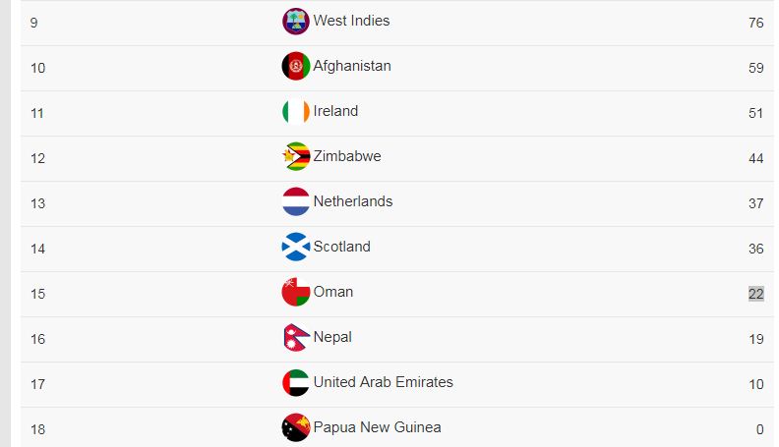Select the Netherlands flag icon

(296, 201)
